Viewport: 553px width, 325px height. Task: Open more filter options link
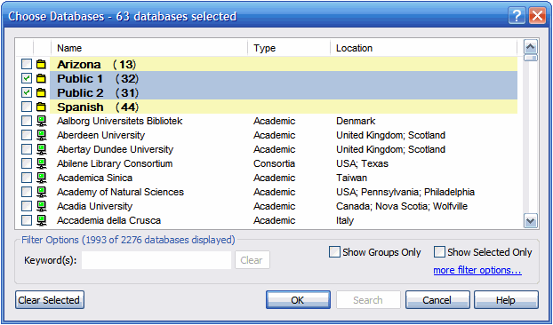tap(477, 270)
